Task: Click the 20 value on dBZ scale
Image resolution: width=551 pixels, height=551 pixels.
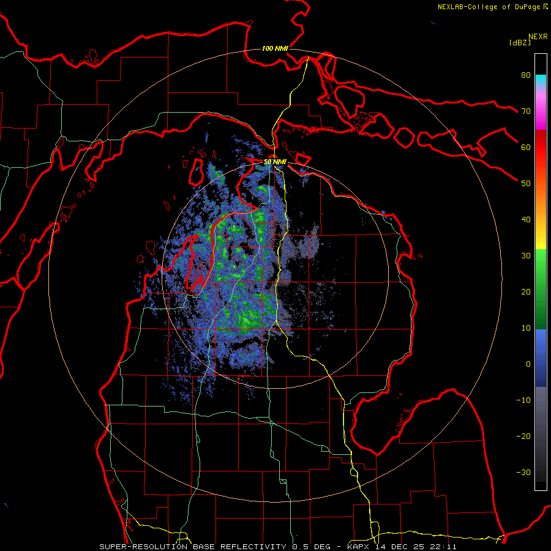Action: click(x=526, y=291)
